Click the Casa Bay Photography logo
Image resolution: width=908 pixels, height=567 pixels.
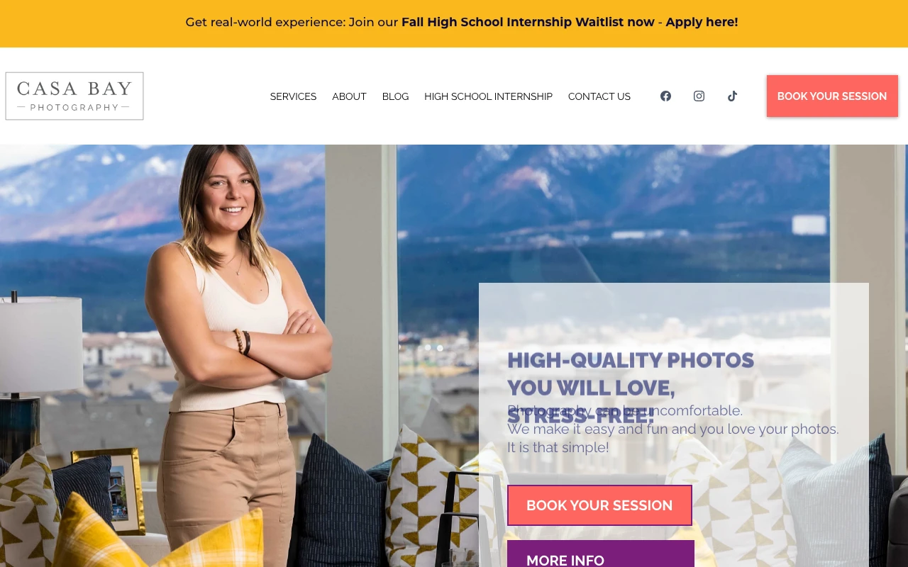tap(74, 96)
